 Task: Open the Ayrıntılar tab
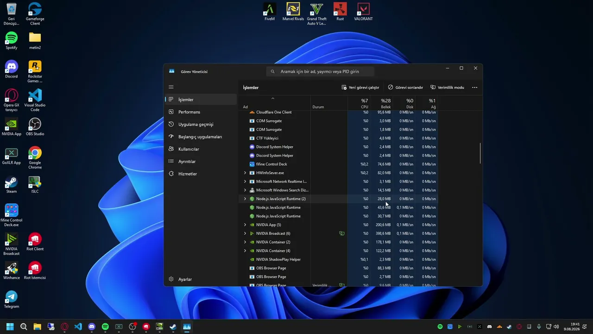(201, 161)
